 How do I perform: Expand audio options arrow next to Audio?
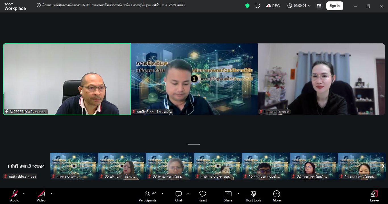[x=24, y=194]
